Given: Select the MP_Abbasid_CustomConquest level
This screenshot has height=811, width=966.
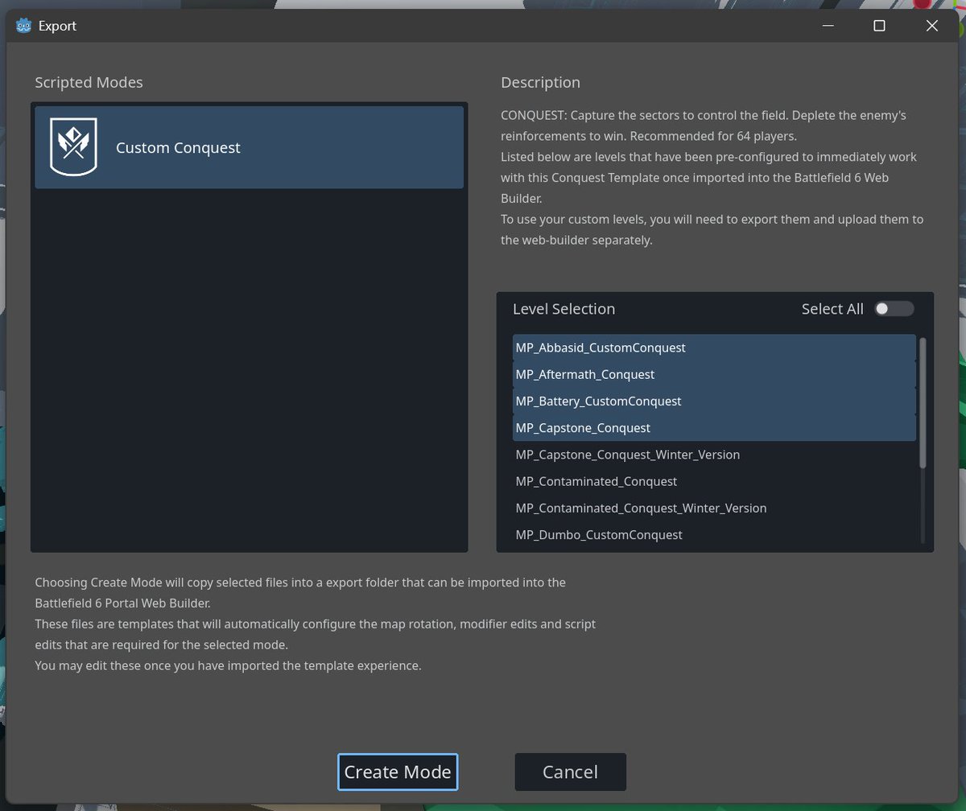Looking at the screenshot, I should tap(714, 348).
